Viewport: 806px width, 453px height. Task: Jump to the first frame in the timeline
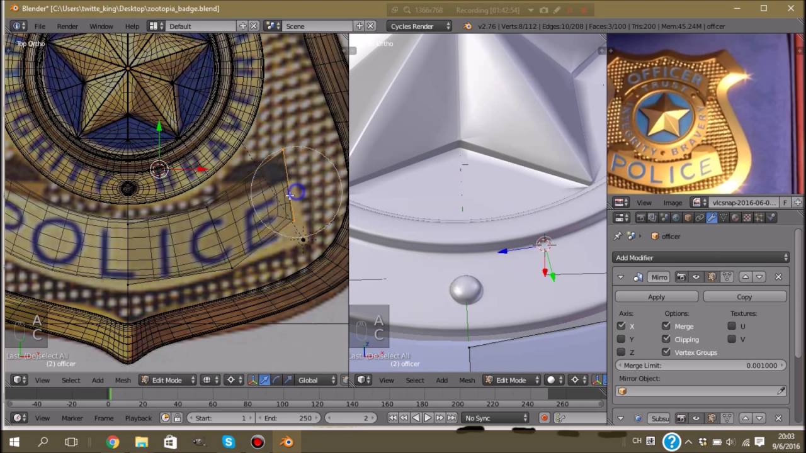click(x=392, y=418)
